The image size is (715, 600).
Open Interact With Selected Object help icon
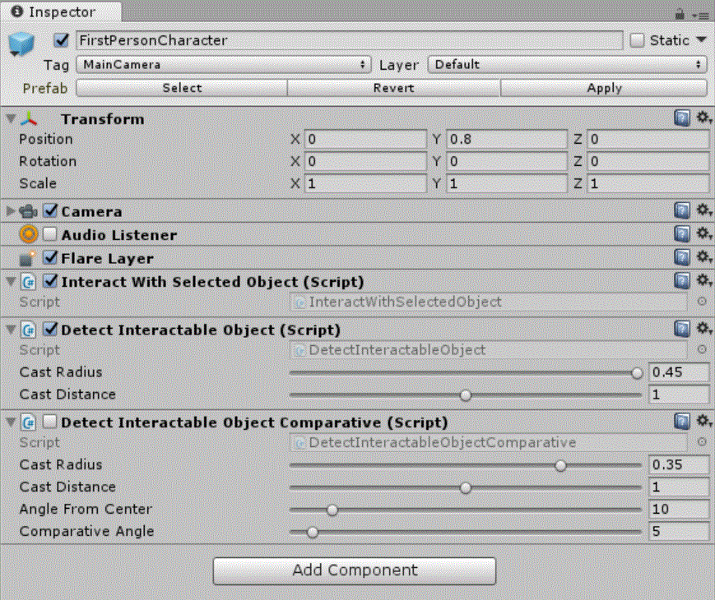682,281
